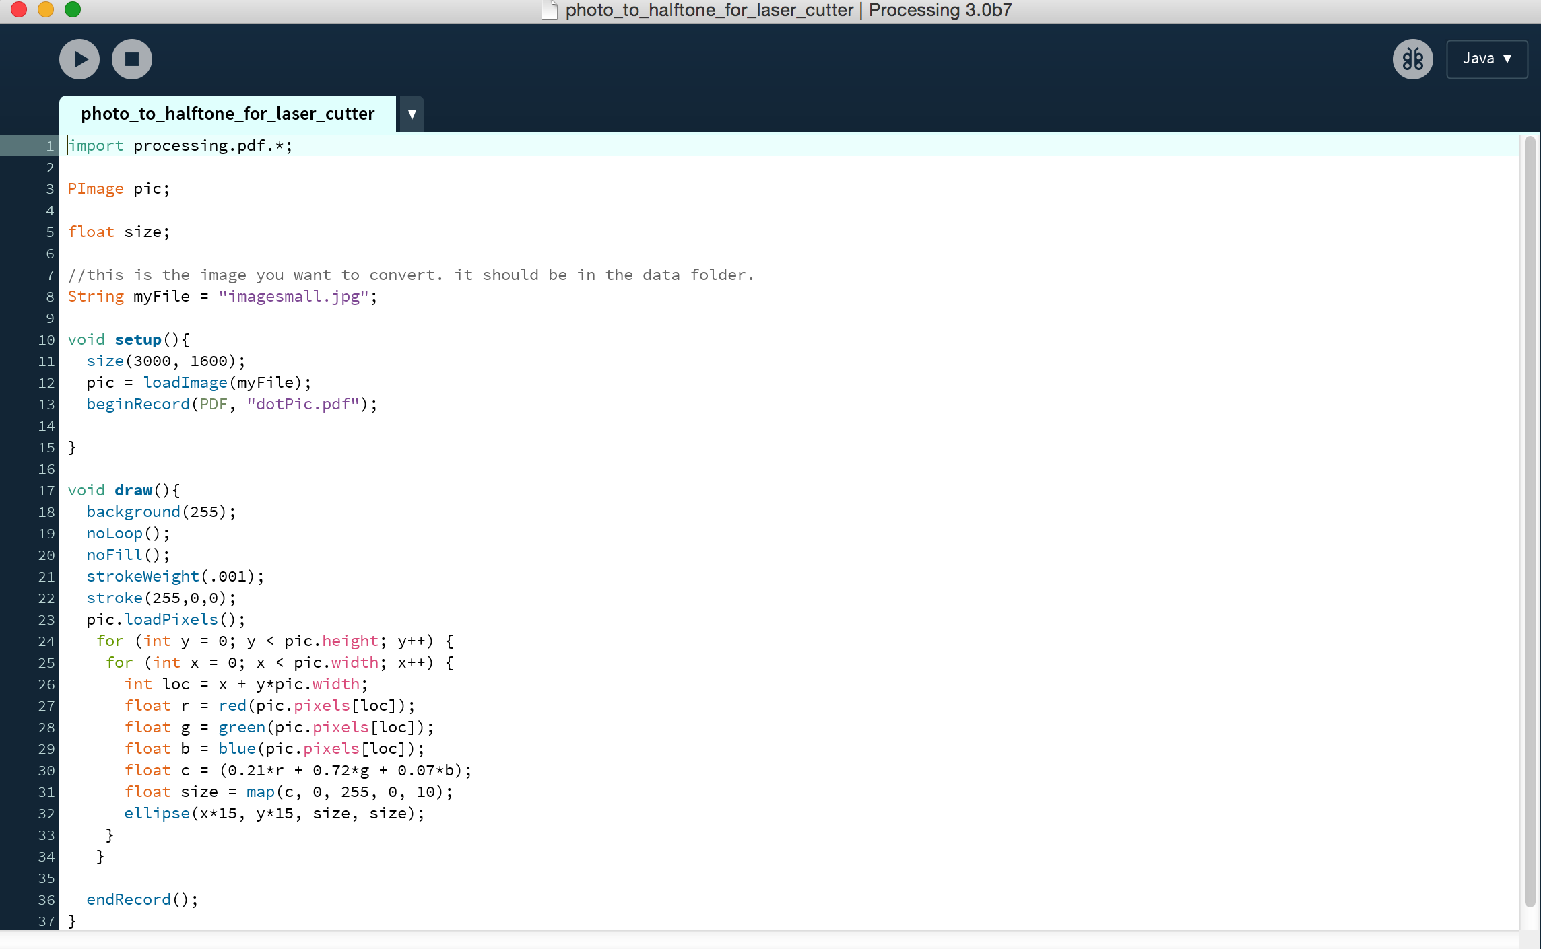This screenshot has height=949, width=1541.
Task: Click the beginRecord "dotPic.pdf" line
Action: [x=232, y=404]
